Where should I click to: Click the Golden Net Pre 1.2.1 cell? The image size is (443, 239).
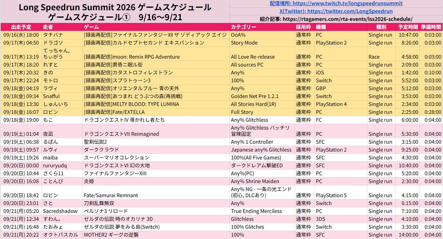[262, 96]
